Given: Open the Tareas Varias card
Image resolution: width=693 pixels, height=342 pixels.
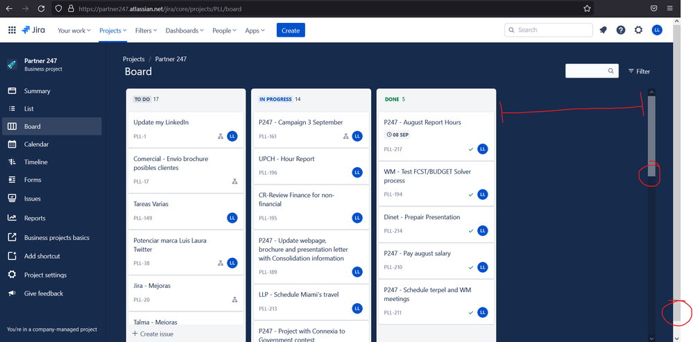Looking at the screenshot, I should pos(186,211).
